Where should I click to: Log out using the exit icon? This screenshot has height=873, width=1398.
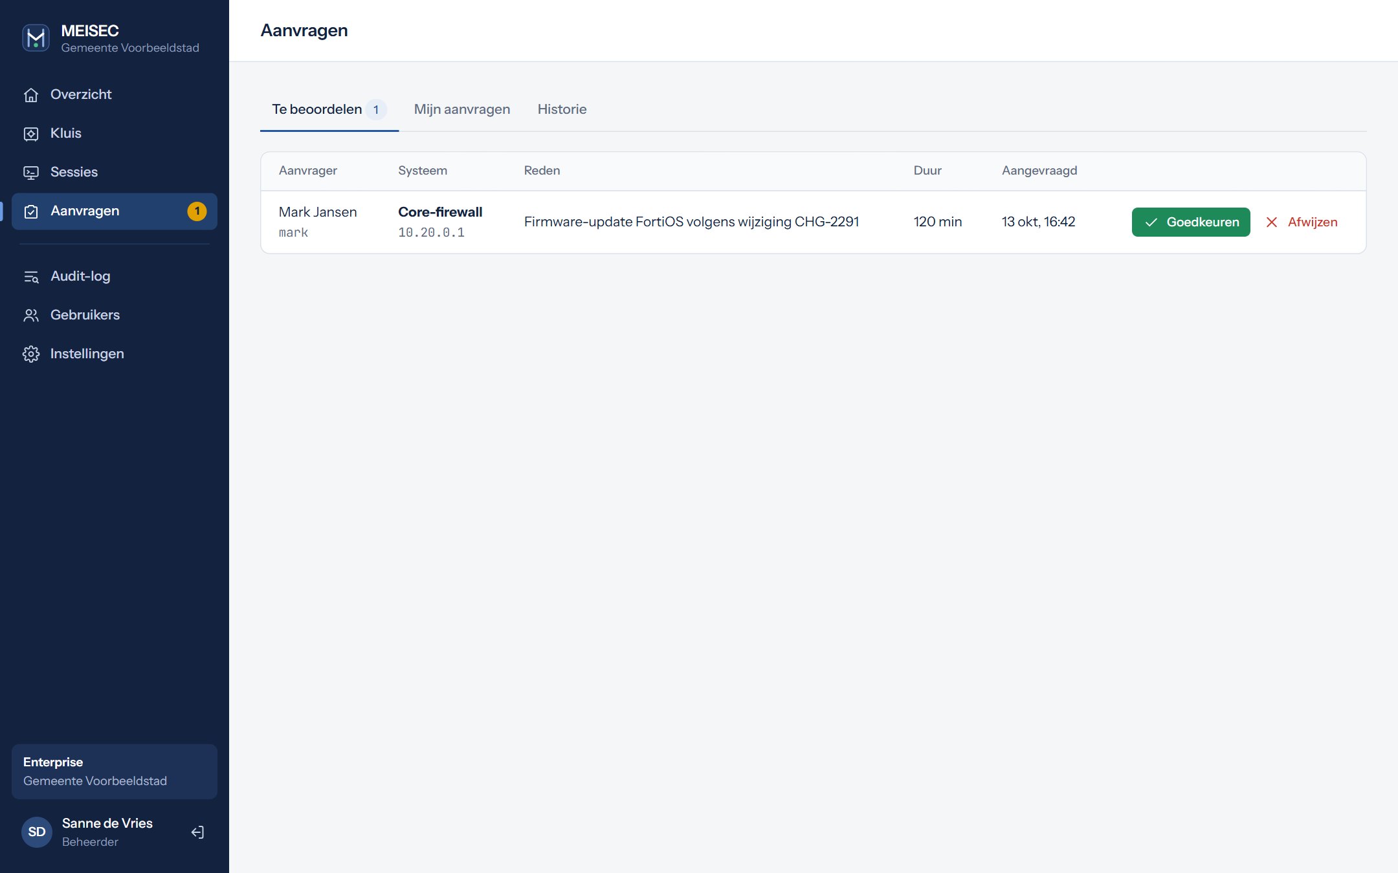click(x=198, y=832)
